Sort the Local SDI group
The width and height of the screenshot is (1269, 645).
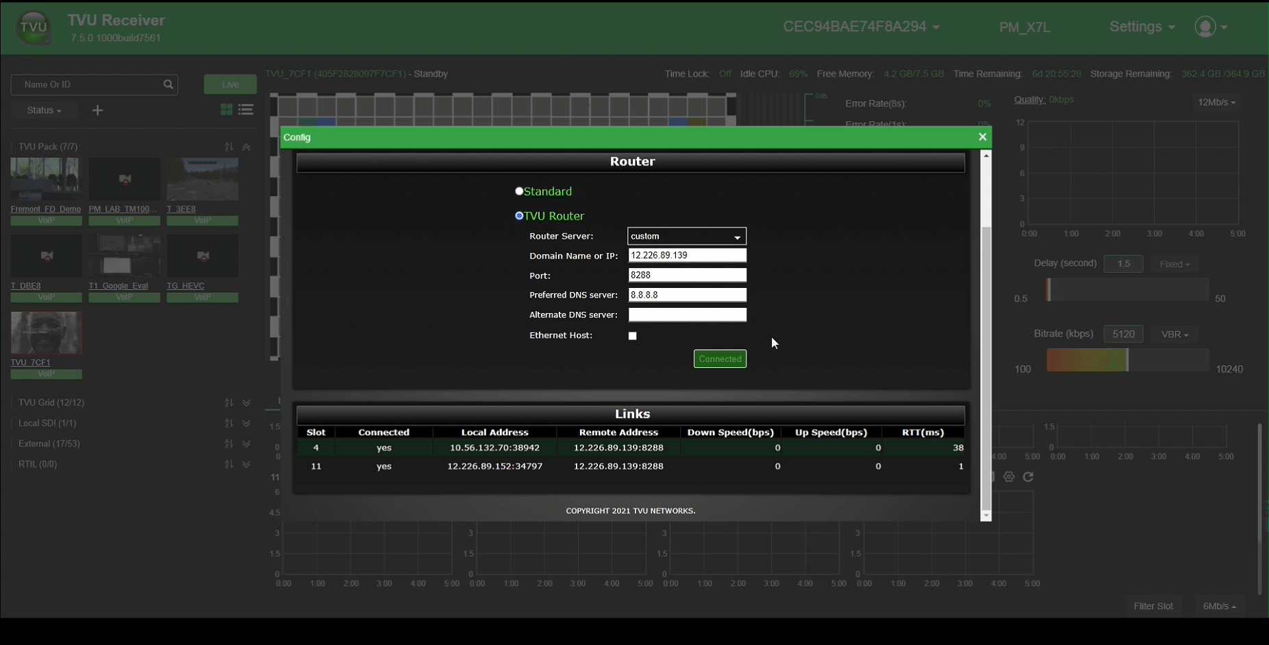click(229, 423)
